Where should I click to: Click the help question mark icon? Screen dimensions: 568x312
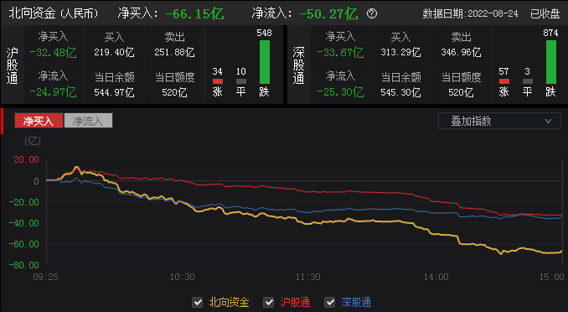click(372, 13)
